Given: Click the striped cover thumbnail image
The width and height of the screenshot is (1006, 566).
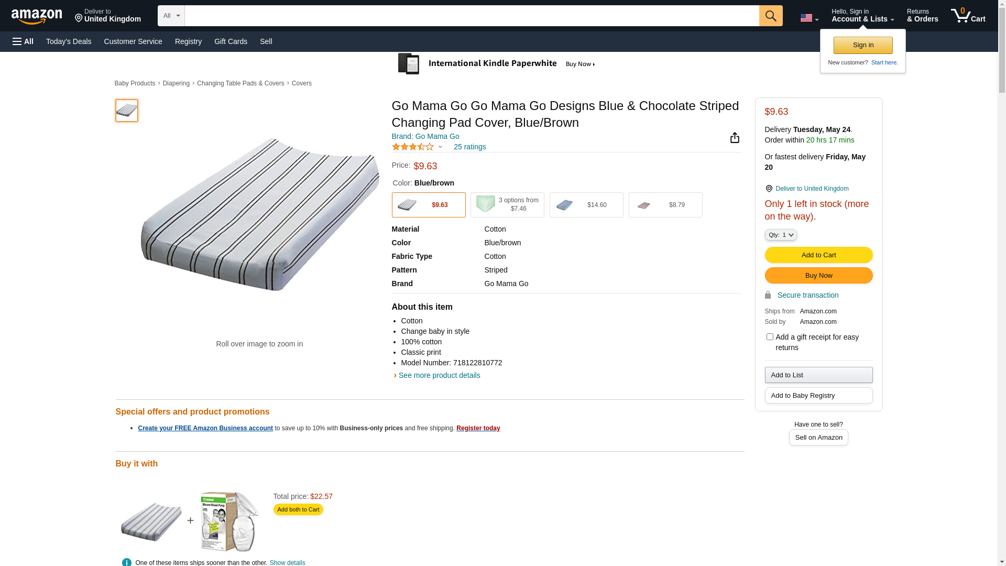Looking at the screenshot, I should pos(127,111).
